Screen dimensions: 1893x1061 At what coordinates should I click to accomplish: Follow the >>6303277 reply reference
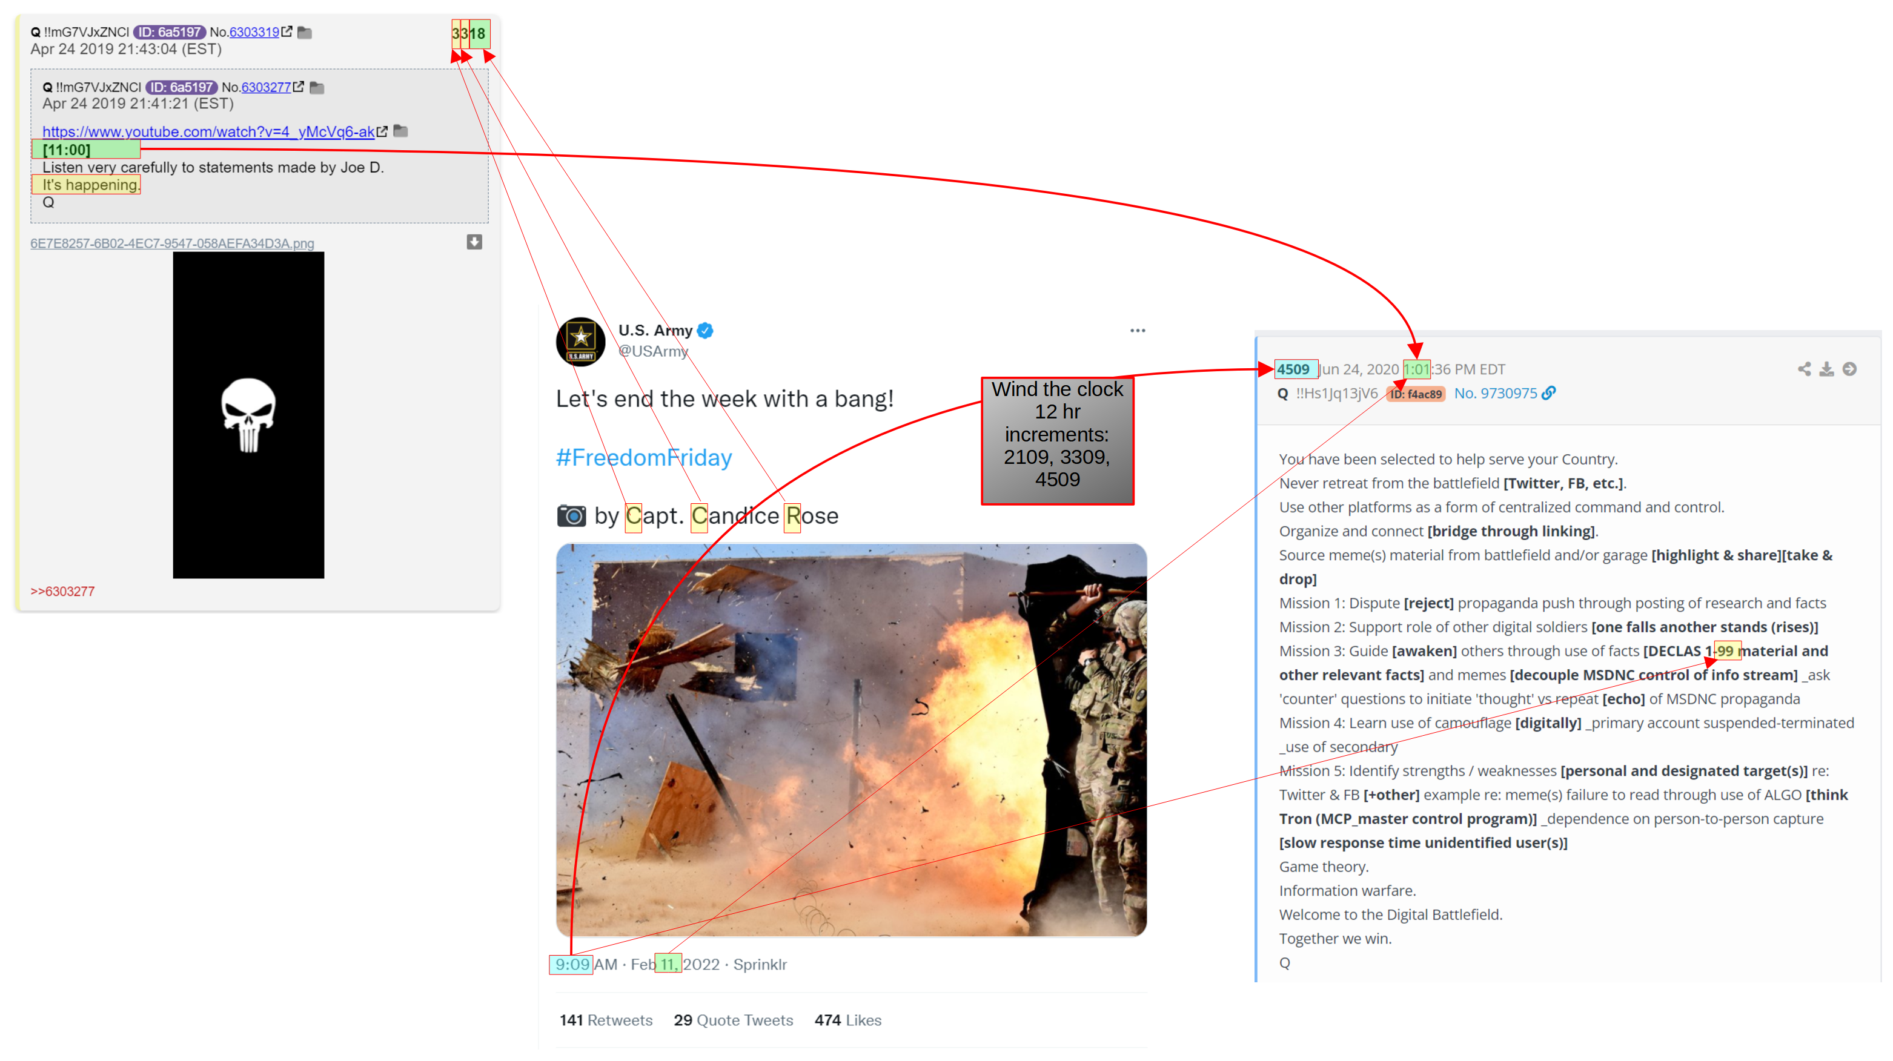tap(62, 592)
